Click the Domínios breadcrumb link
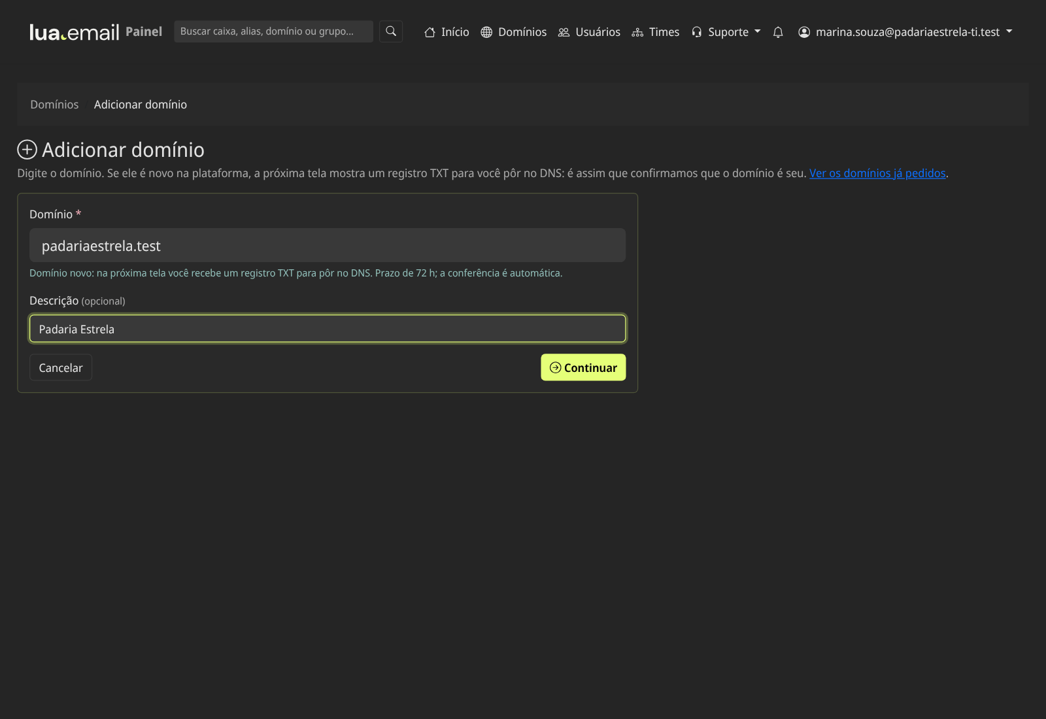Image resolution: width=1046 pixels, height=719 pixels. point(54,105)
